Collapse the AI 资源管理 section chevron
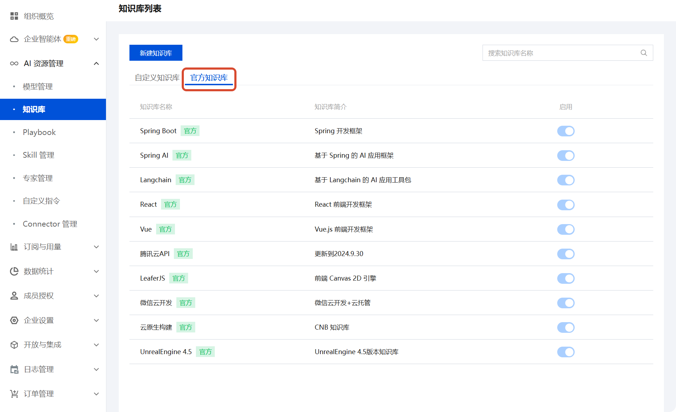Image resolution: width=676 pixels, height=412 pixels. (x=96, y=64)
